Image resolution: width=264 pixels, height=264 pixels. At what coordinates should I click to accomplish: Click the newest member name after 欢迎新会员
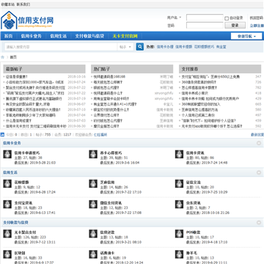click(100, 135)
